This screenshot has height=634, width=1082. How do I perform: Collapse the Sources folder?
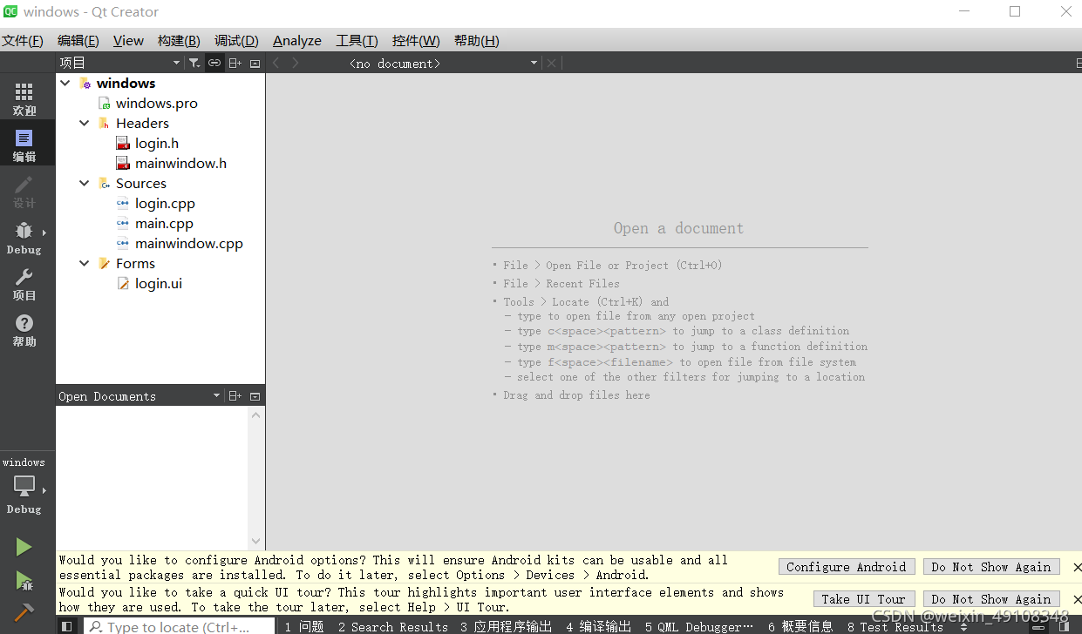85,183
